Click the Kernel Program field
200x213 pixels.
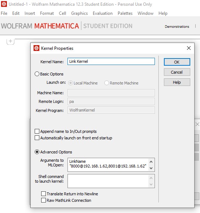click(x=111, y=110)
